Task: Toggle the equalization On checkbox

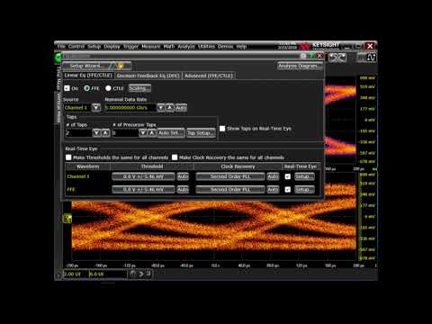Action: click(x=67, y=88)
